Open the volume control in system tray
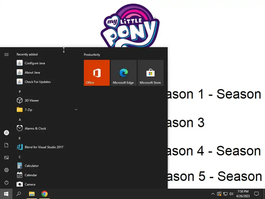The width and height of the screenshot is (265, 199). pos(231,194)
